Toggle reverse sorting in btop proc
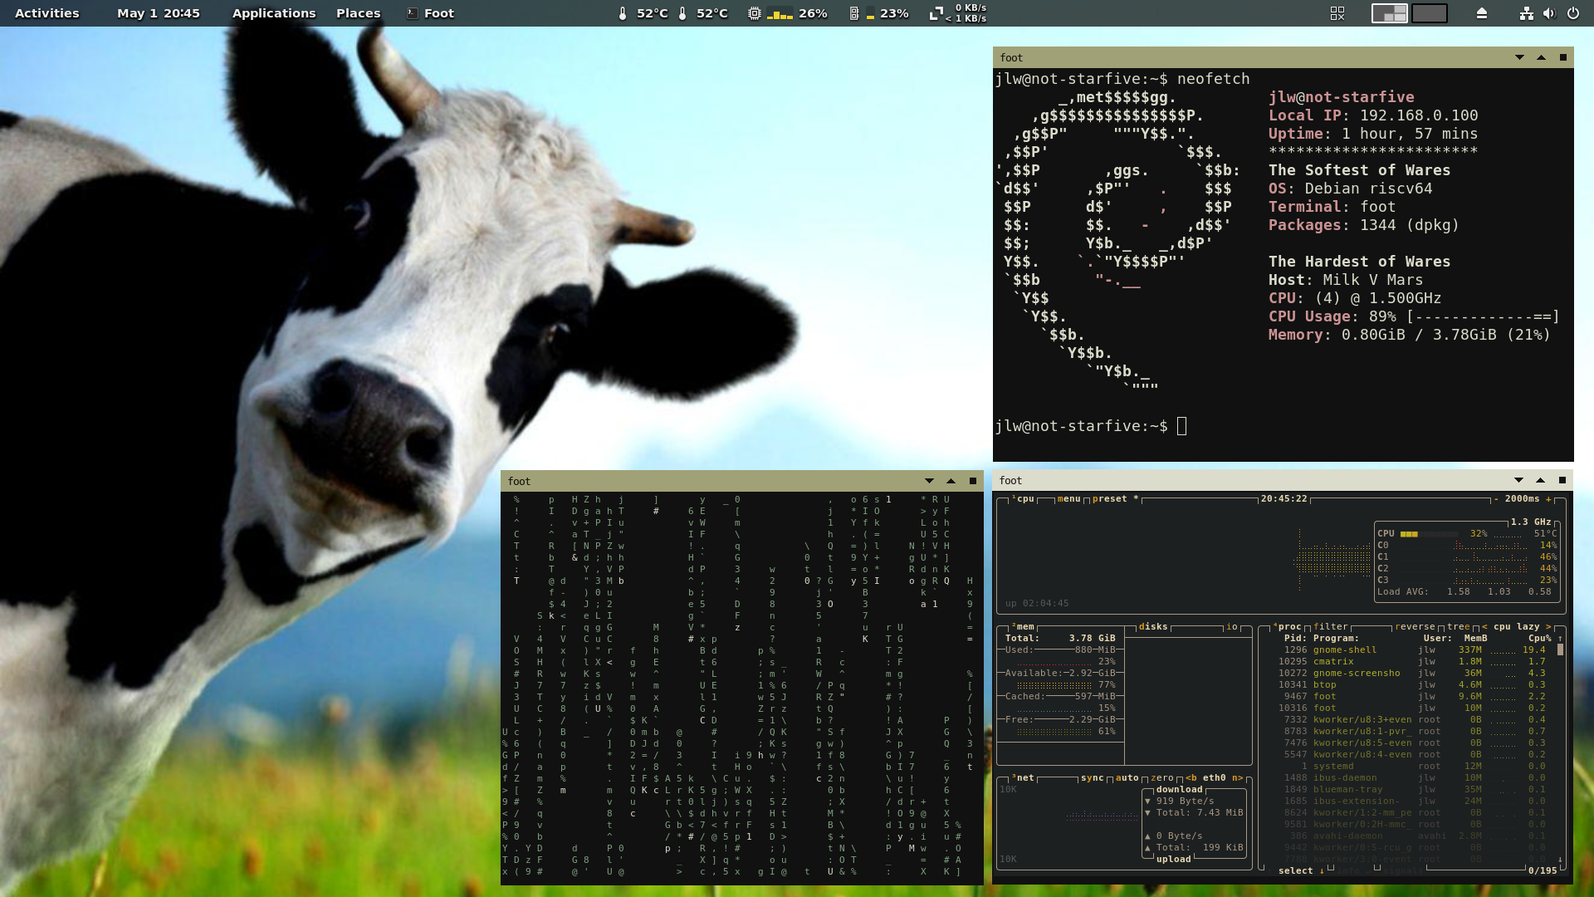This screenshot has width=1594, height=897. (x=1415, y=627)
